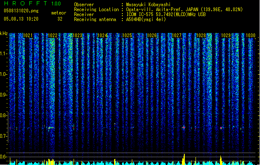Screen dimensions: 260x165
Task: Click the 1025 time marker
Action: (127, 35)
